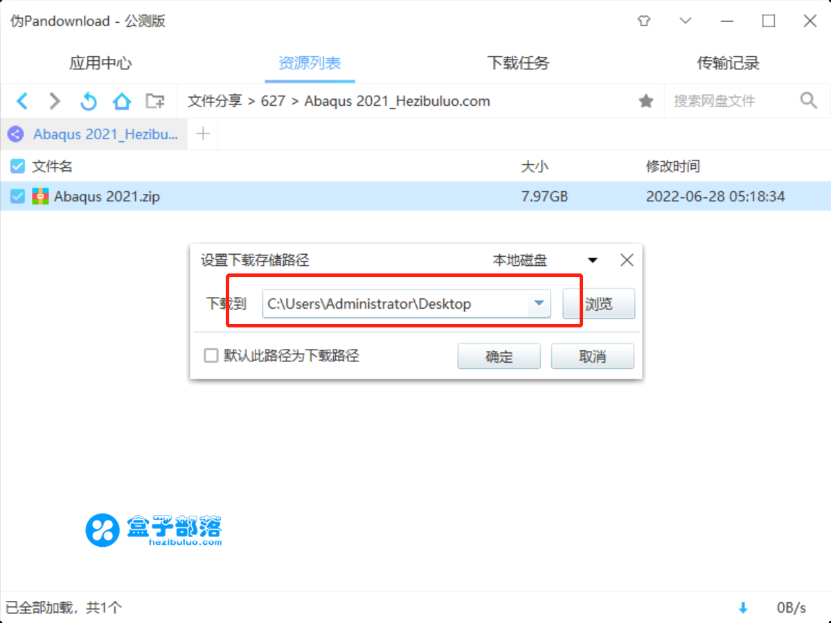831x623 pixels.
Task: Click the 已全部加载，共1个 status text
Action: tap(64, 608)
